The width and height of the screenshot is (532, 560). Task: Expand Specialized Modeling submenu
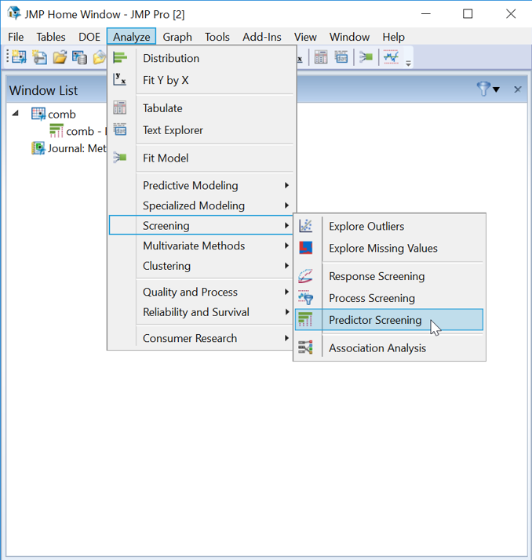pyautogui.click(x=202, y=205)
